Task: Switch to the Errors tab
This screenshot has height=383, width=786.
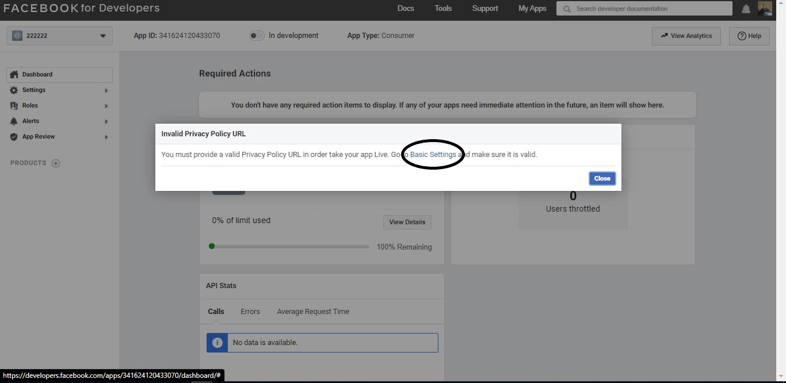Action: coord(250,312)
